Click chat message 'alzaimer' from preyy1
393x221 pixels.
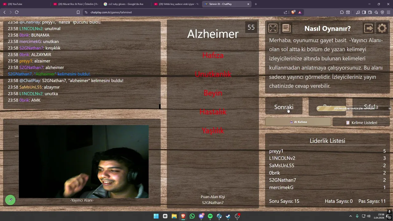42,61
